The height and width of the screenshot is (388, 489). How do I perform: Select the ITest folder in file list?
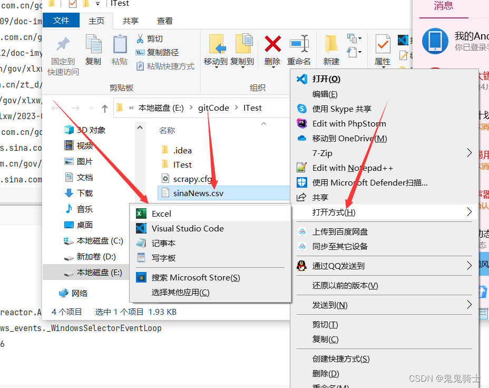coord(177,164)
